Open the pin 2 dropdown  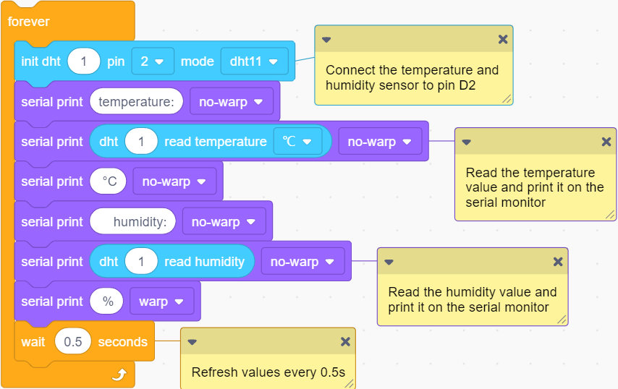(x=153, y=61)
